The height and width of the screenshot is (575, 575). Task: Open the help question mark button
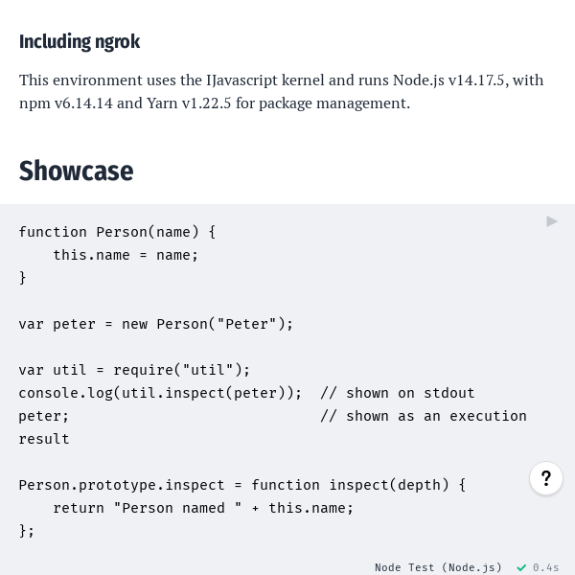click(546, 478)
